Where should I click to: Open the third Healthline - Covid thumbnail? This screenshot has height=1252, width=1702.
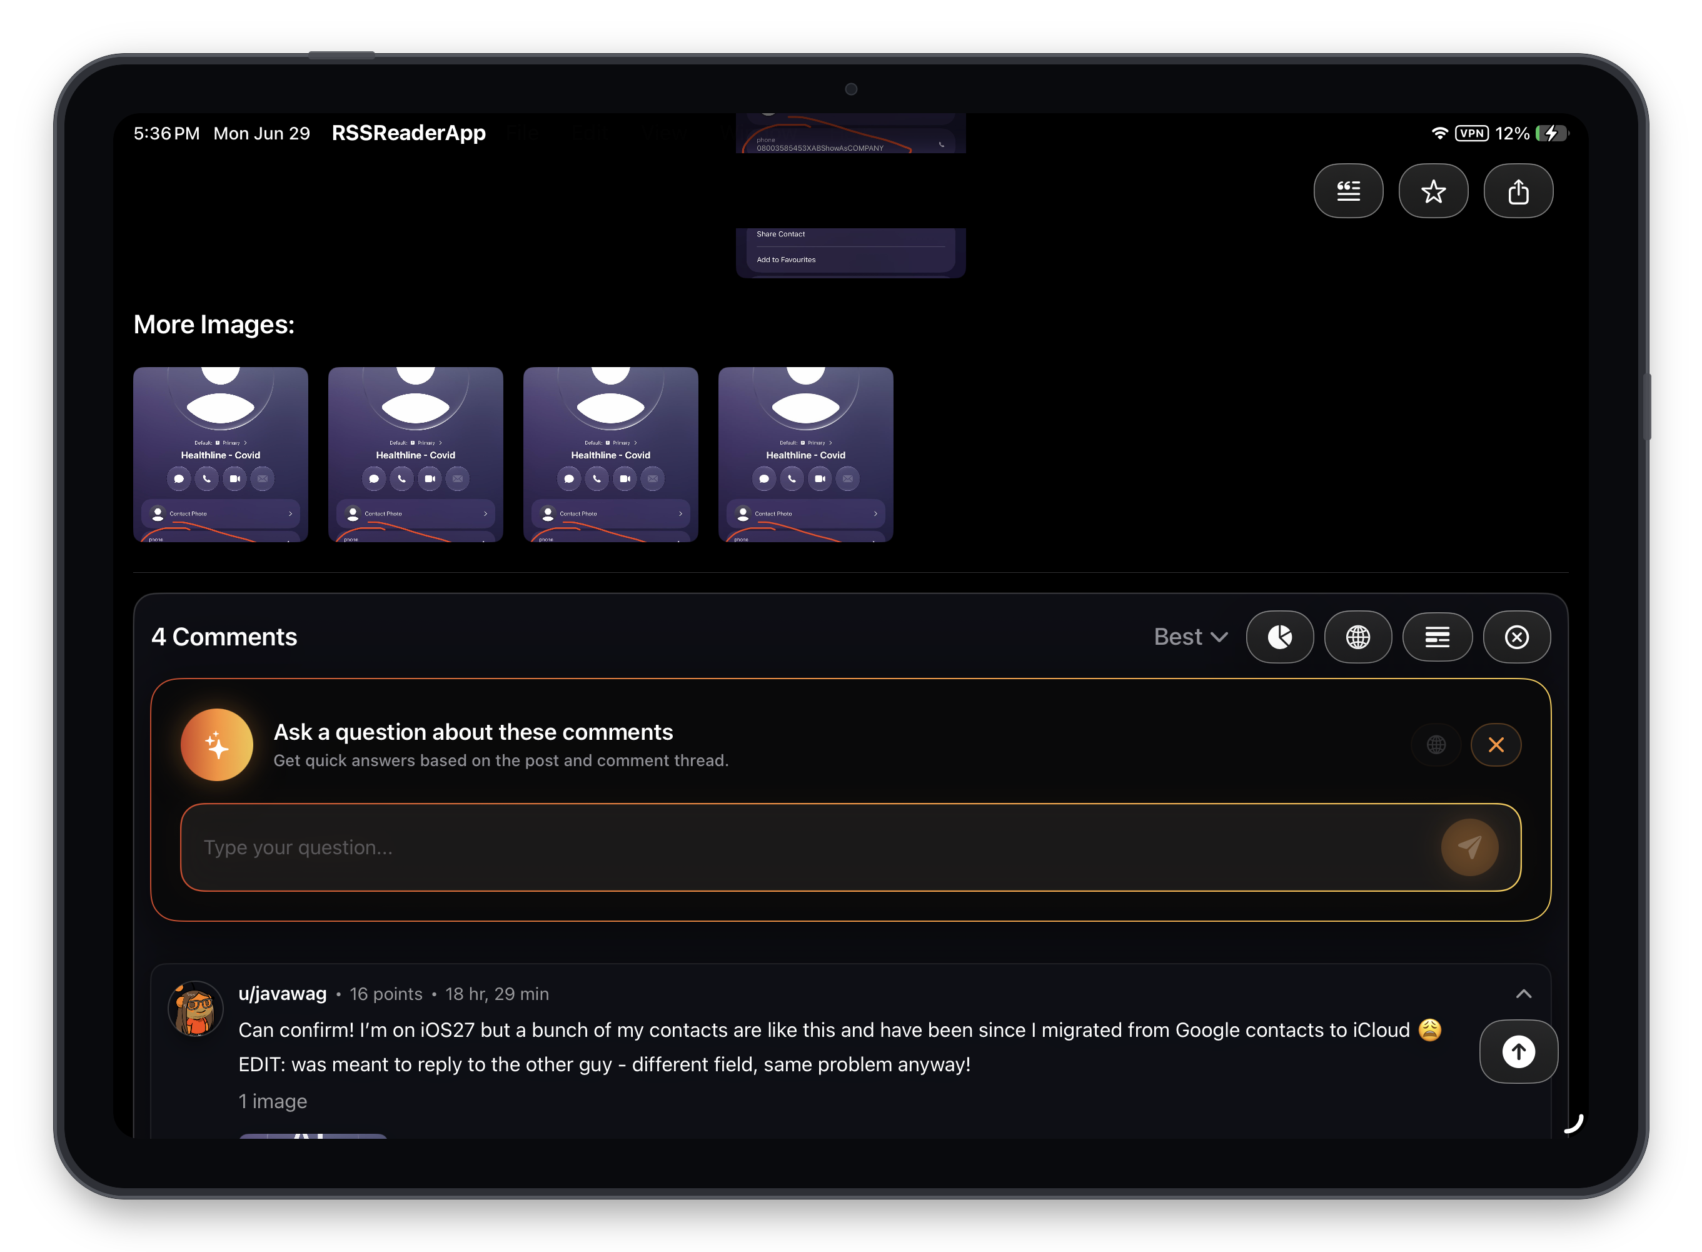[610, 455]
